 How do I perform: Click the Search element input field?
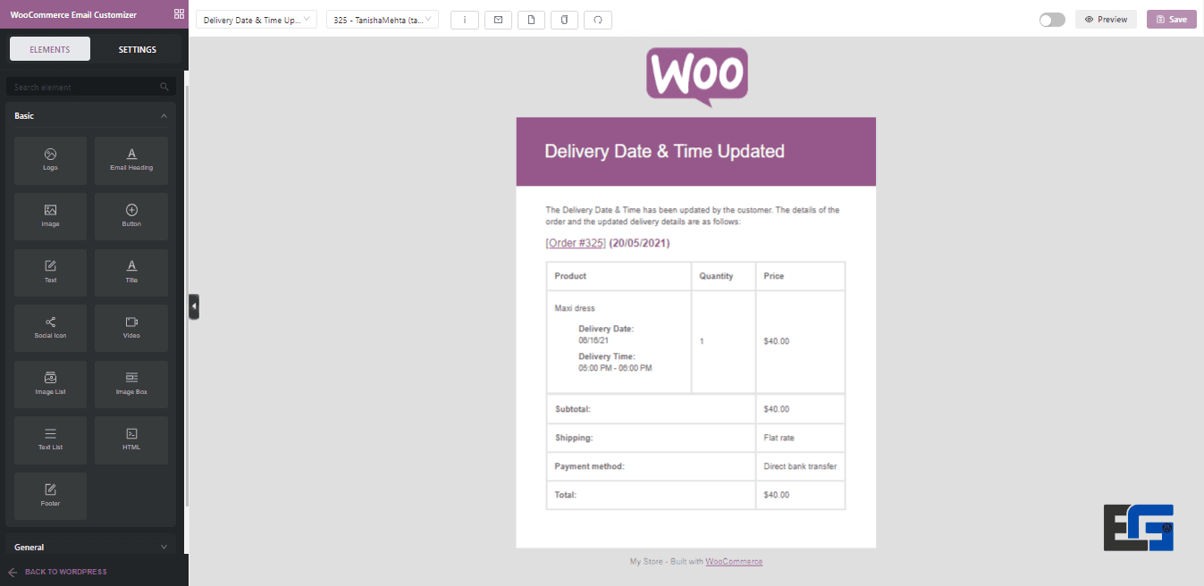coord(85,88)
